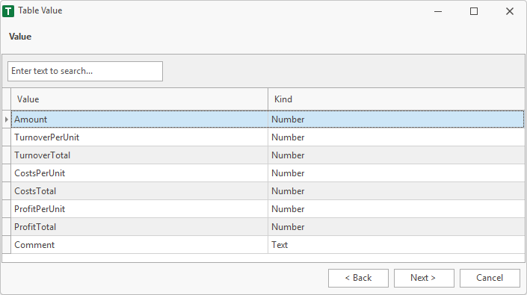Maximize the Table Value window
This screenshot has height=295, width=527.
[x=474, y=11]
